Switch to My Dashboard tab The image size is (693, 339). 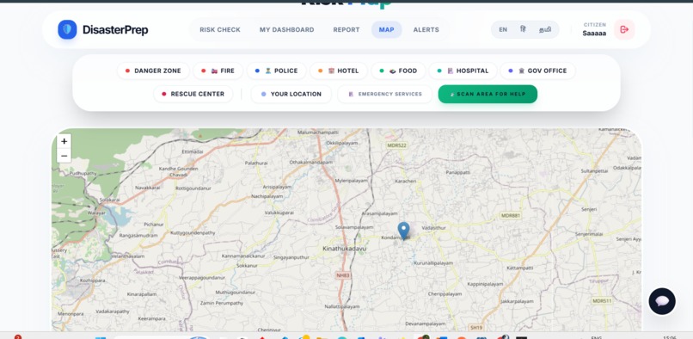click(x=287, y=29)
